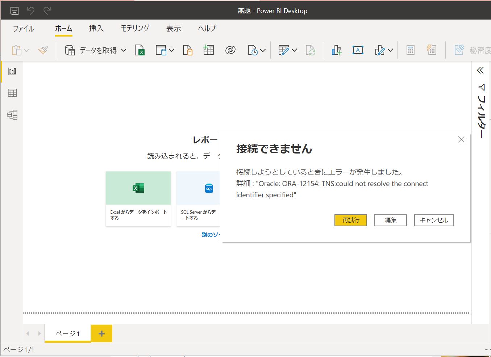
Task: Switch to Data table view in sidebar
Action: (x=12, y=93)
